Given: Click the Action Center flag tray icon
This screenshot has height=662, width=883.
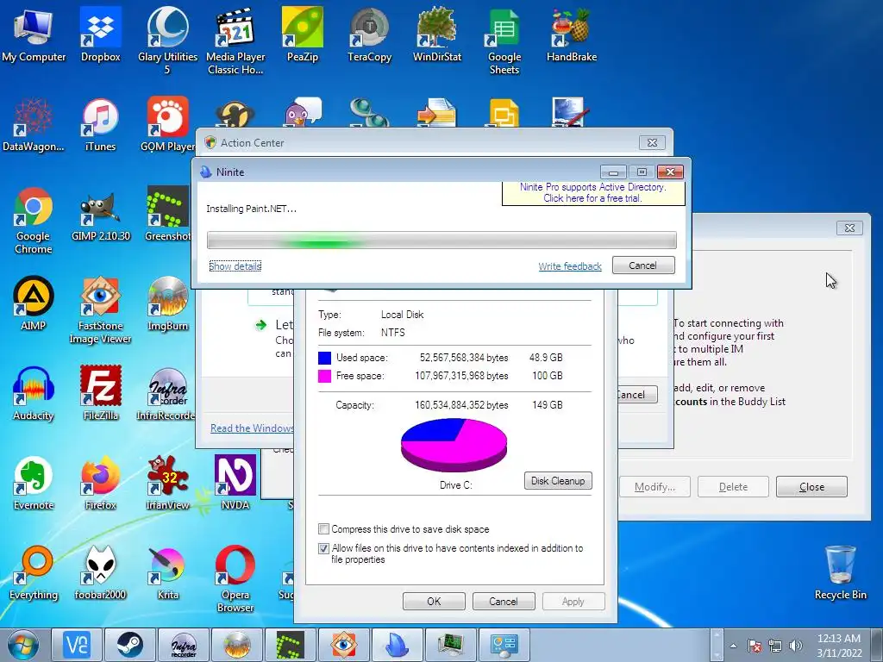Looking at the screenshot, I should (755, 645).
